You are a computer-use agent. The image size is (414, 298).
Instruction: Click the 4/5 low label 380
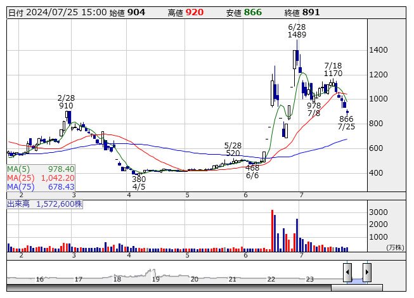tap(139, 179)
